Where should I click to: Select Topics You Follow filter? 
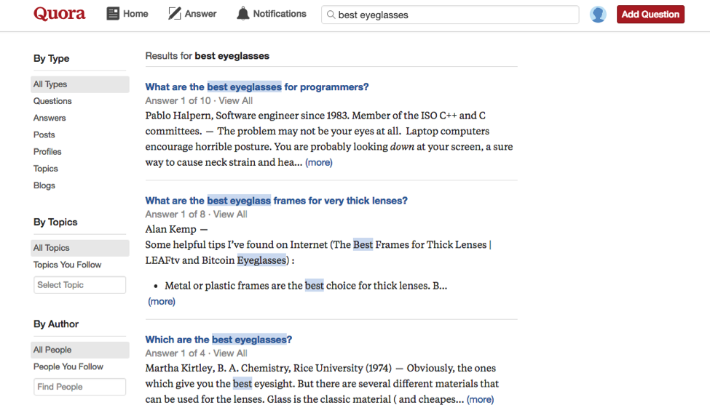(67, 265)
